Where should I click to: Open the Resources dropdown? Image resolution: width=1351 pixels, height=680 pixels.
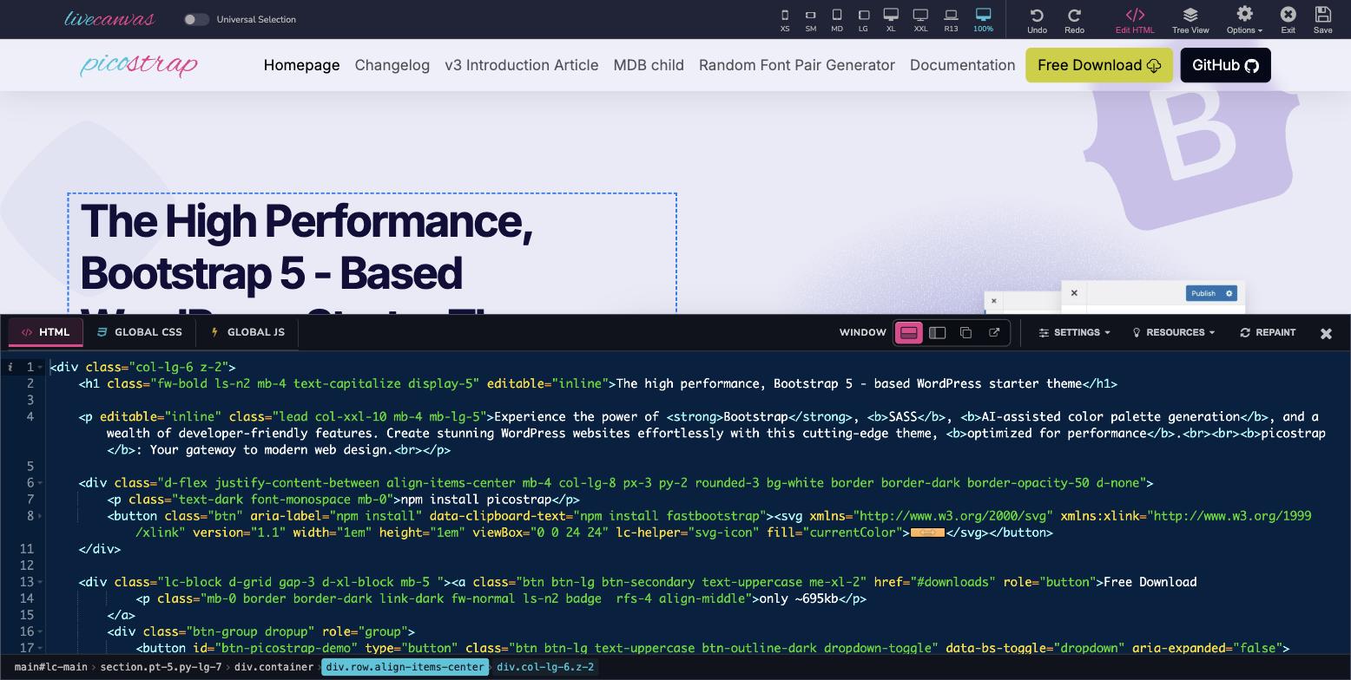pos(1174,332)
